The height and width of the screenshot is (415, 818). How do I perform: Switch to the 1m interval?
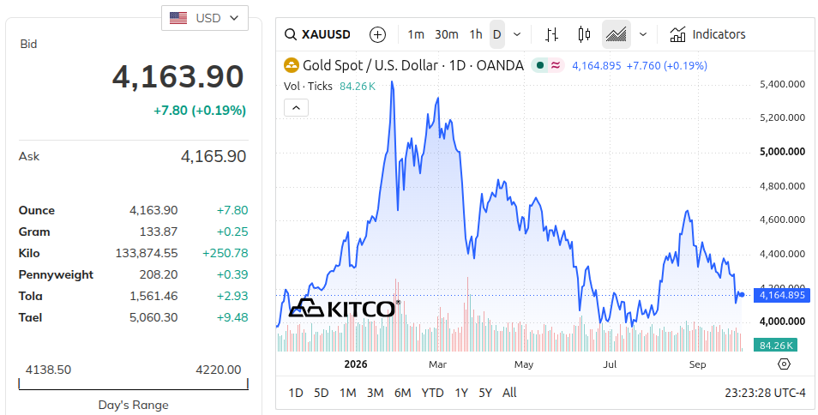[x=416, y=35]
